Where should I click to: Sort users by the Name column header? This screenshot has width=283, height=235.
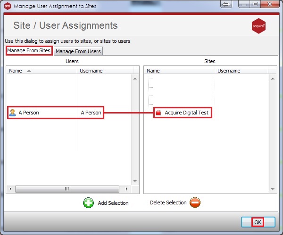coord(42,71)
